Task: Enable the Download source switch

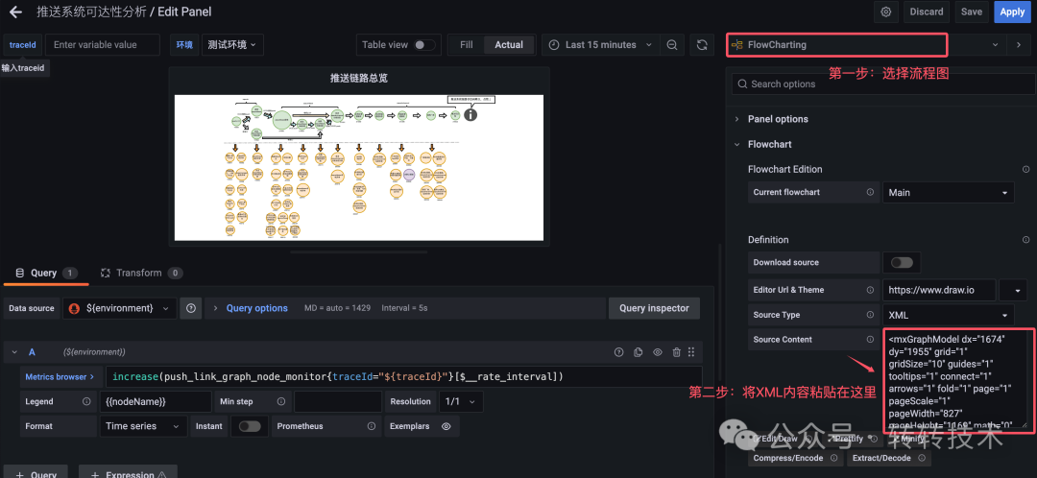Action: (902, 262)
